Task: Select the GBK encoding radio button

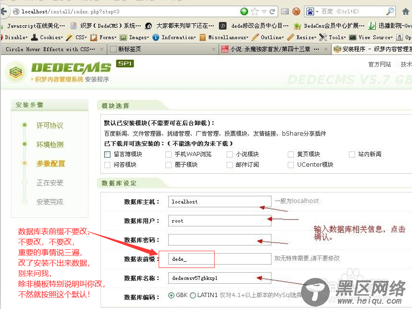Action: click(x=171, y=296)
